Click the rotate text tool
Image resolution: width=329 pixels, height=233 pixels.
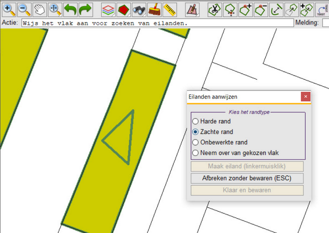coord(322,10)
